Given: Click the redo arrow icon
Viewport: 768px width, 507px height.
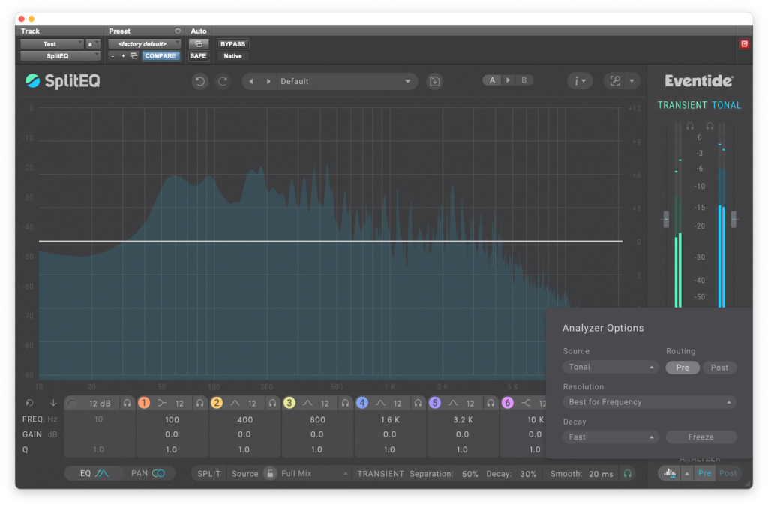Looking at the screenshot, I should [x=223, y=81].
